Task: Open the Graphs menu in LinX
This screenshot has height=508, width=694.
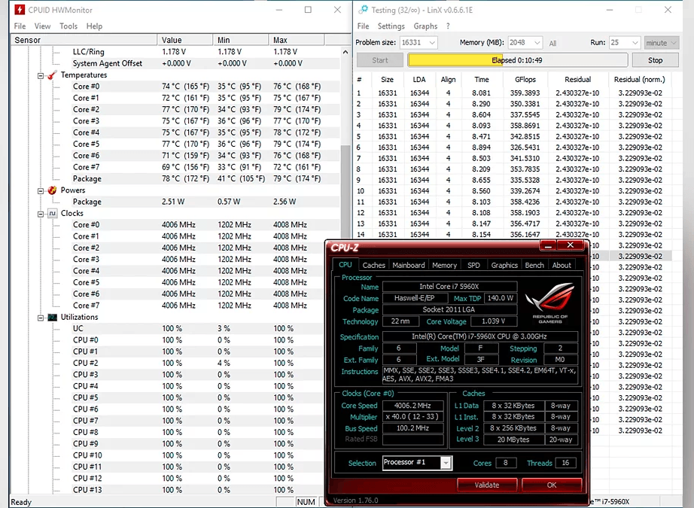Action: click(425, 26)
